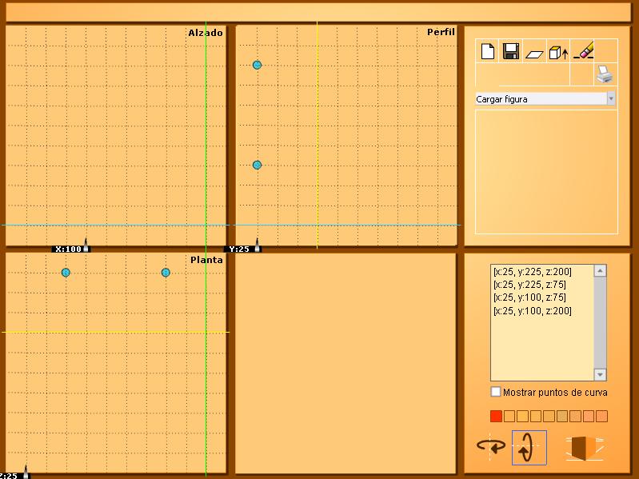Click the point list scroll down arrow
The width and height of the screenshot is (639, 479).
coord(600,374)
